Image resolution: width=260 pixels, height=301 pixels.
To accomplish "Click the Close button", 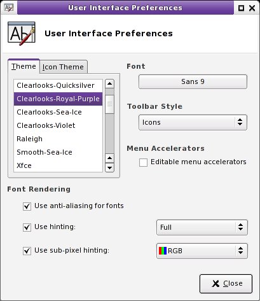I will click(226, 284).
